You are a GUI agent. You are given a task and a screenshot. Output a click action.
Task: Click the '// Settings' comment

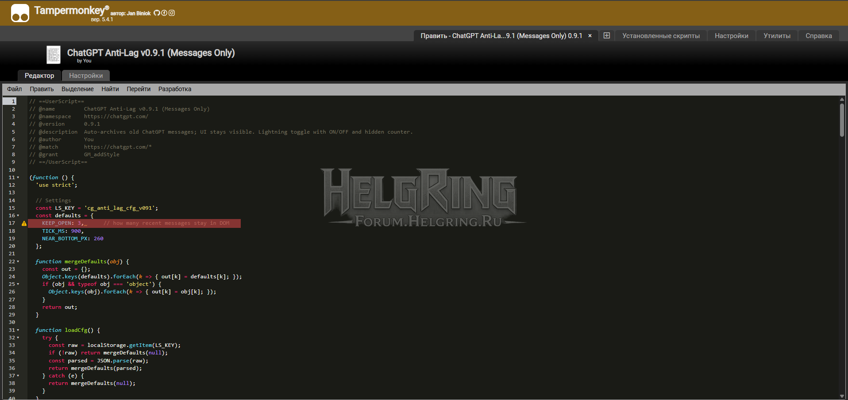coord(53,200)
